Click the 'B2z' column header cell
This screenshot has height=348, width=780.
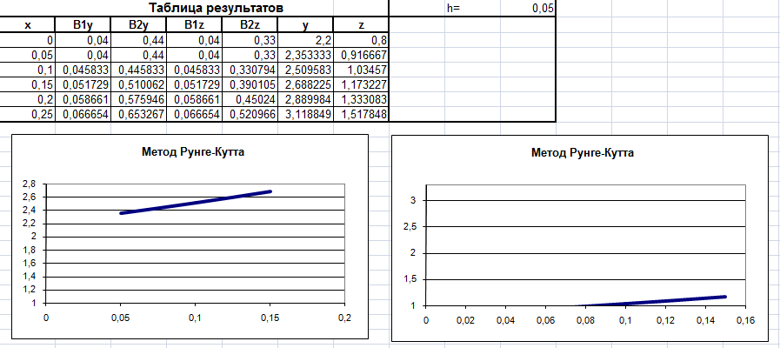[x=250, y=25]
